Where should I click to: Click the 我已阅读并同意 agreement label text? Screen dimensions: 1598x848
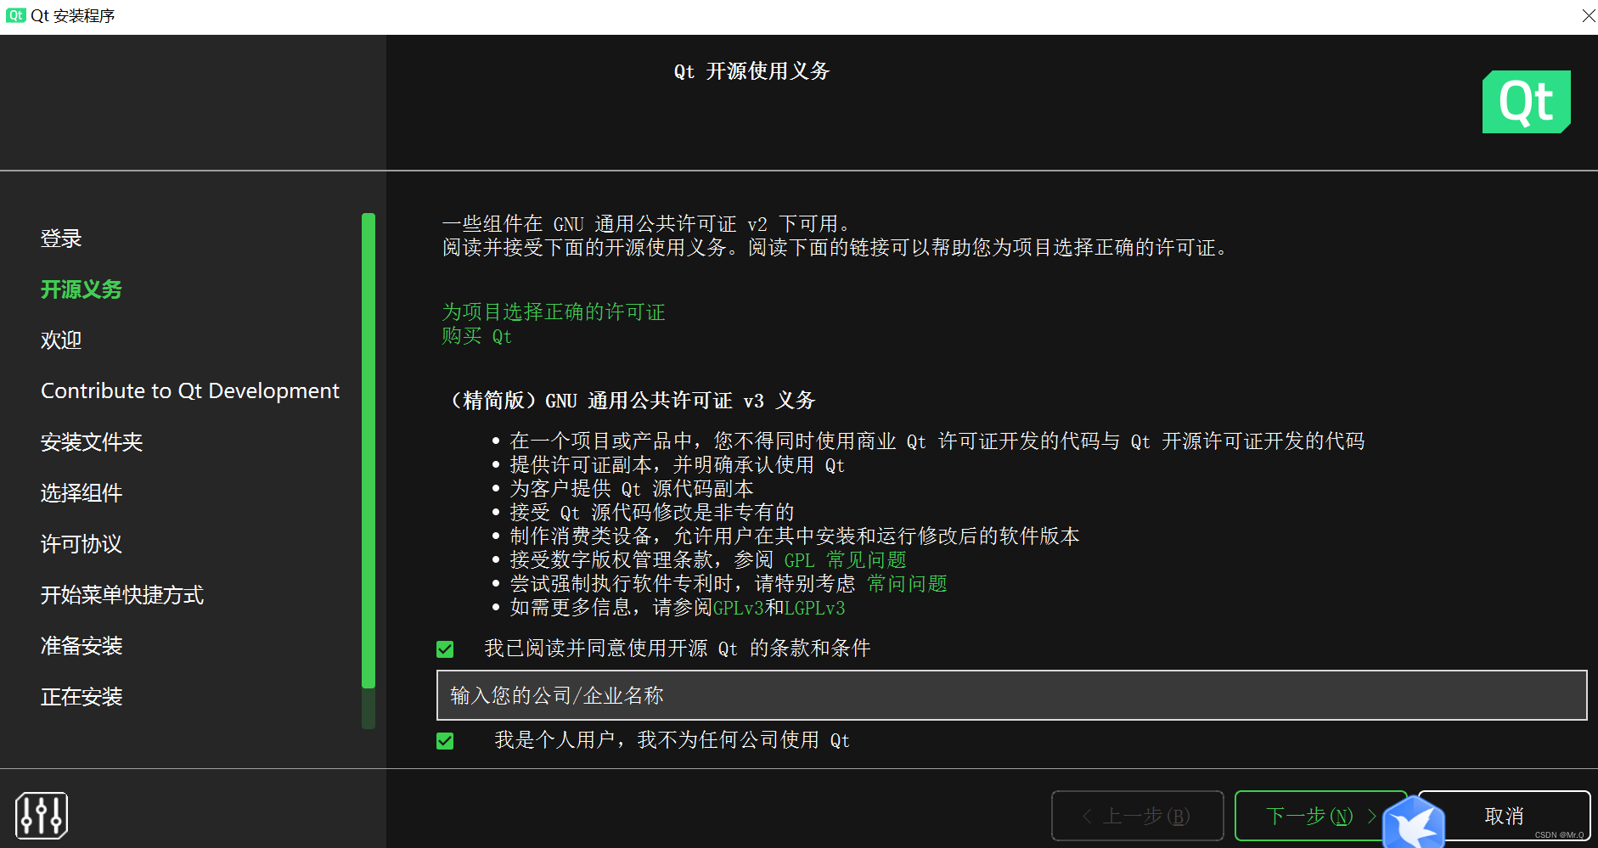pyautogui.click(x=678, y=649)
